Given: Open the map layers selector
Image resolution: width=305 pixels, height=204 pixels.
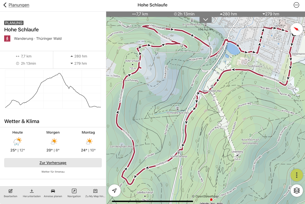Looking at the screenshot, I should (296, 191).
